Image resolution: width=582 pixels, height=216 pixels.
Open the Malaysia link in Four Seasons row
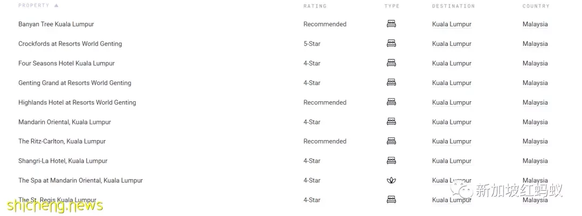(x=535, y=63)
